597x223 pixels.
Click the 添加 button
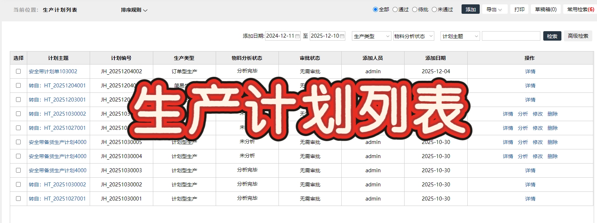[x=471, y=9]
